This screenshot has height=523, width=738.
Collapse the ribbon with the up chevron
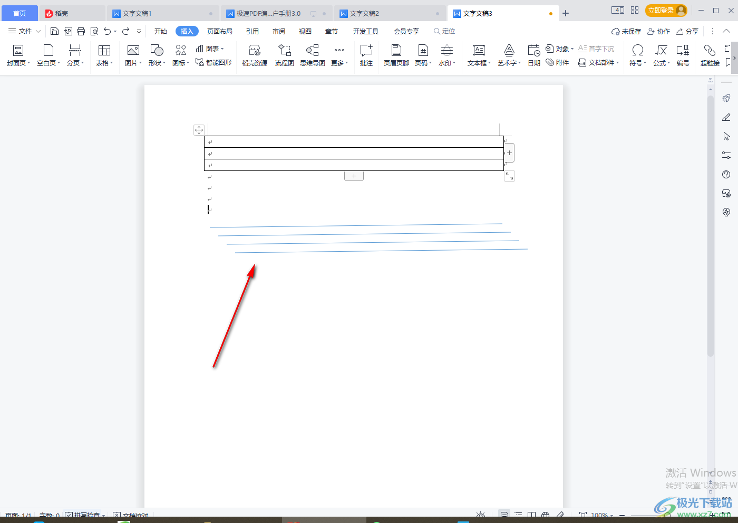726,31
